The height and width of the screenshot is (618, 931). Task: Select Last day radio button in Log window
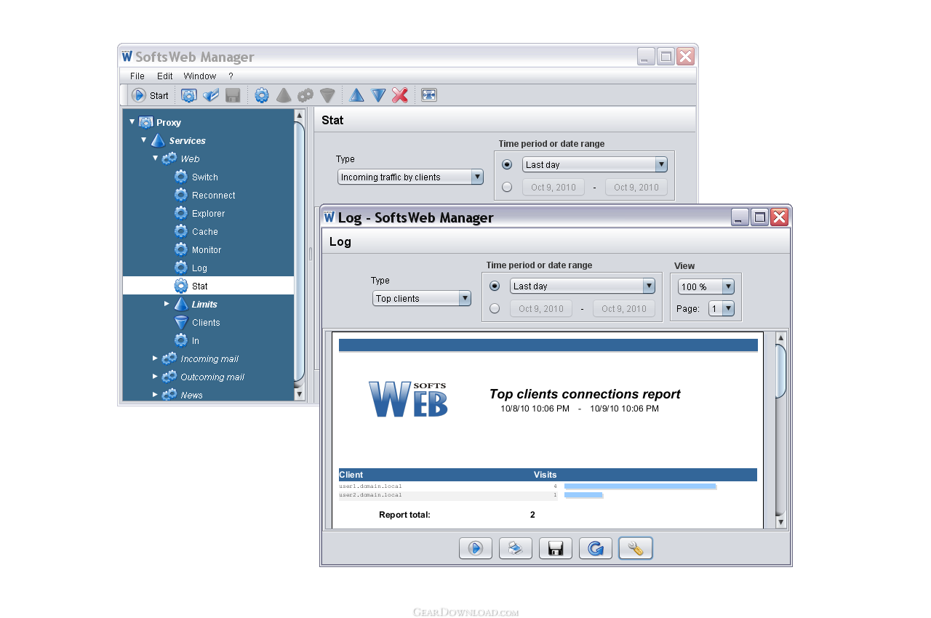pyautogui.click(x=495, y=286)
